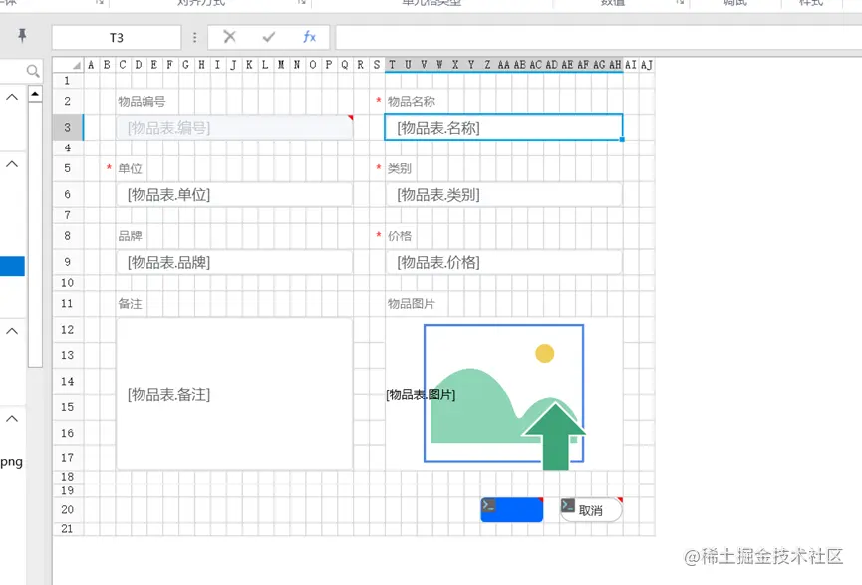The height and width of the screenshot is (585, 862).
Task: Select column header A
Action: click(92, 65)
